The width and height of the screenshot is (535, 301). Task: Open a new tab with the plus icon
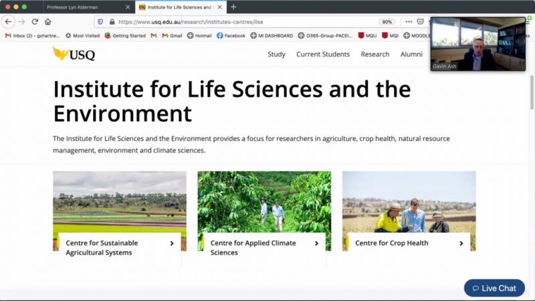pos(233,7)
